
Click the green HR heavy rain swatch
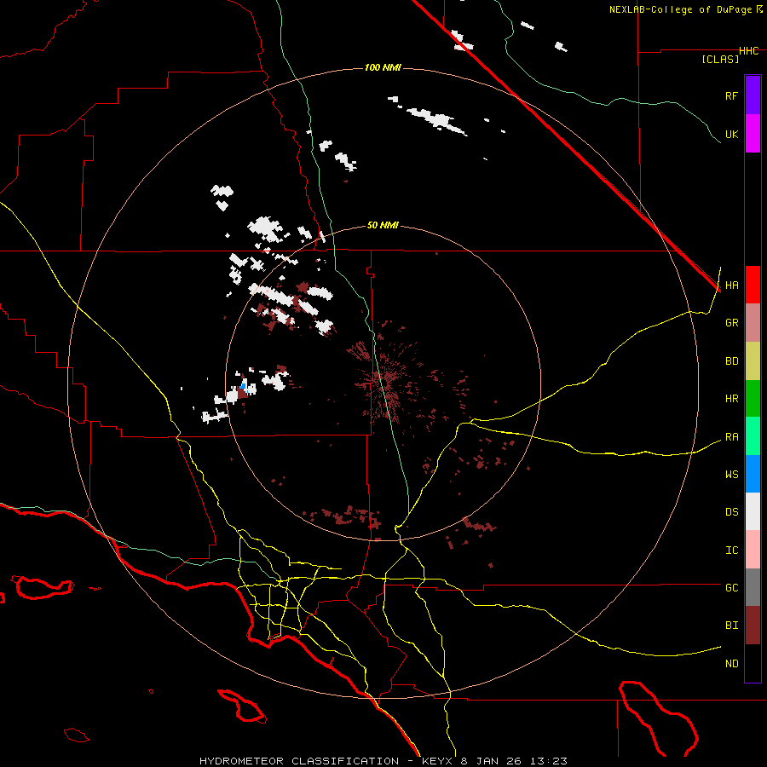pos(753,398)
